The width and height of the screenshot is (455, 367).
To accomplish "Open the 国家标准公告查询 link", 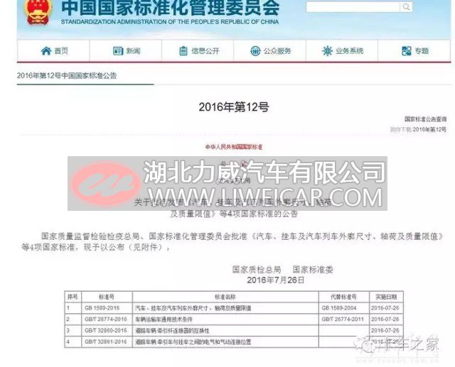I will pyautogui.click(x=425, y=119).
